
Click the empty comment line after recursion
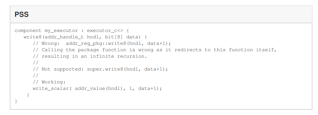coord(36,63)
